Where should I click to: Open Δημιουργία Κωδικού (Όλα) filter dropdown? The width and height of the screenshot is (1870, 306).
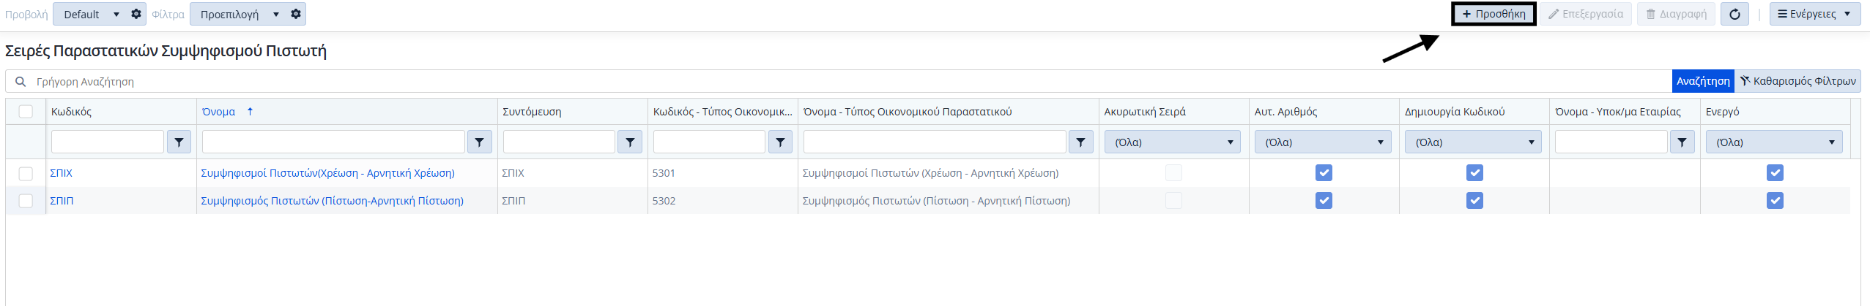(1473, 142)
